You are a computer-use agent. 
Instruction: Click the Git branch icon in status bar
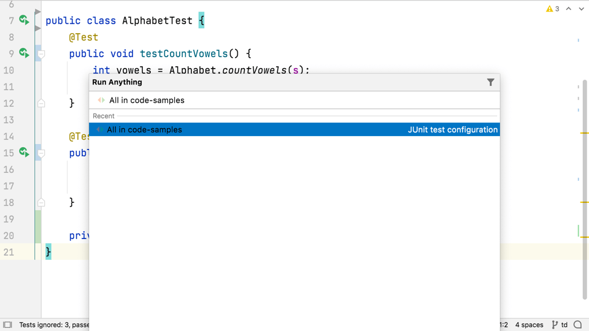(x=555, y=325)
